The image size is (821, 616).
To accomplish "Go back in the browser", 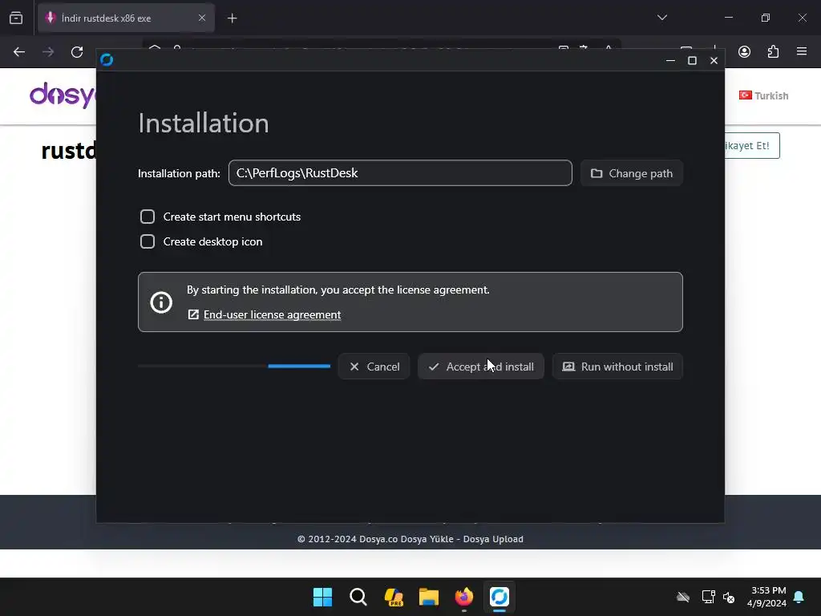I will pyautogui.click(x=19, y=52).
